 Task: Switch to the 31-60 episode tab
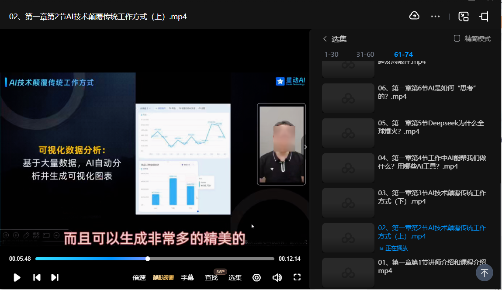coord(365,55)
